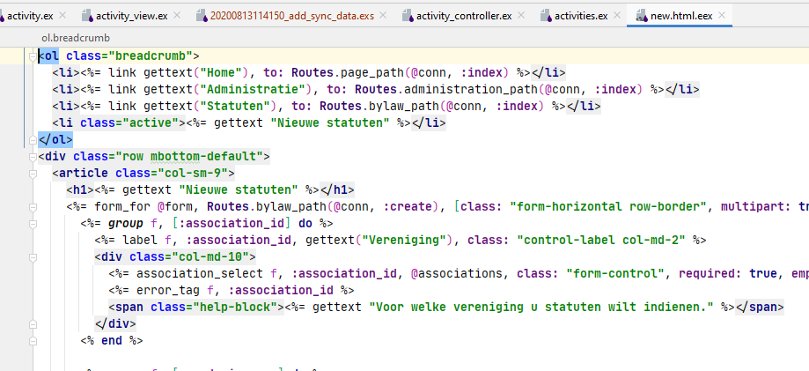Select the 20200813114150_add_sync_data.exs tab
This screenshot has width=809, height=371.
pos(291,16)
